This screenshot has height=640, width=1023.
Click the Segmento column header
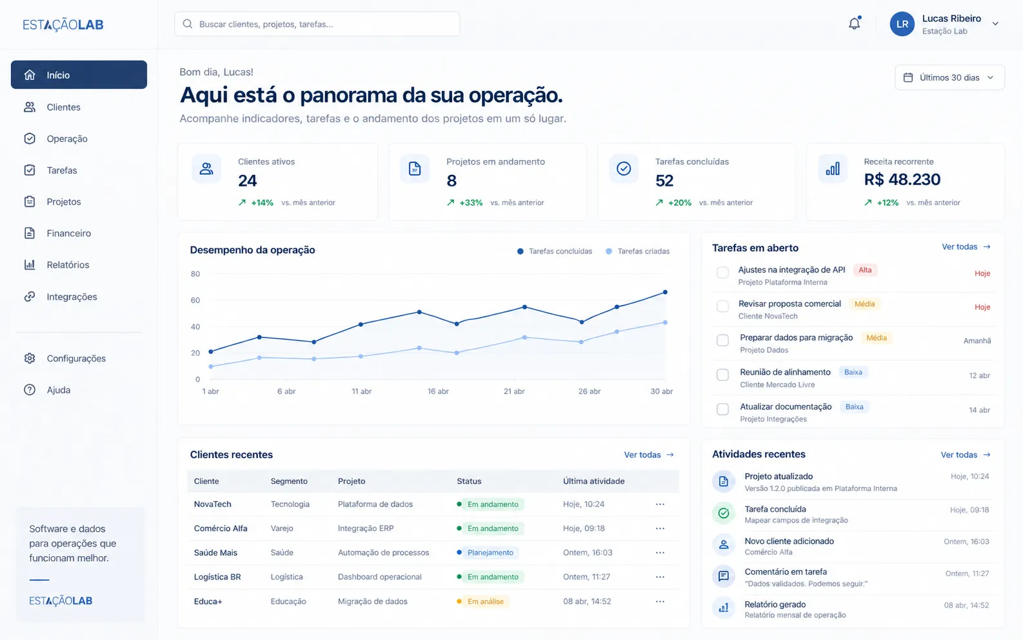click(289, 481)
